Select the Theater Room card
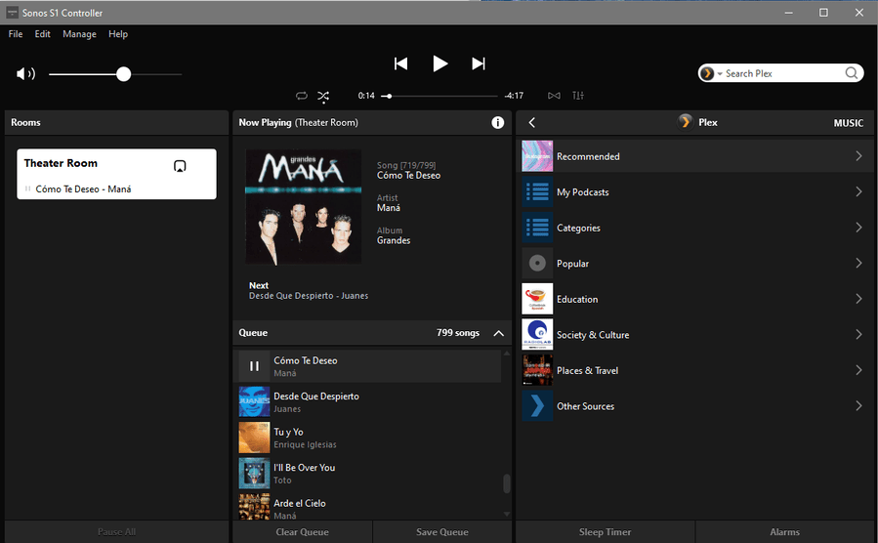 [x=116, y=174]
